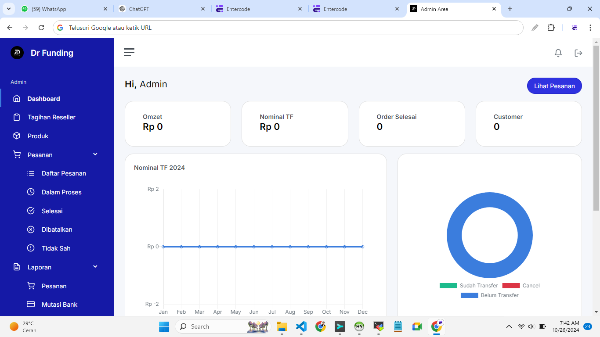
Task: Click the Dec data point on chart
Action: click(x=362, y=247)
